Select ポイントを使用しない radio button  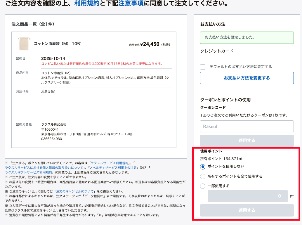click(x=203, y=167)
